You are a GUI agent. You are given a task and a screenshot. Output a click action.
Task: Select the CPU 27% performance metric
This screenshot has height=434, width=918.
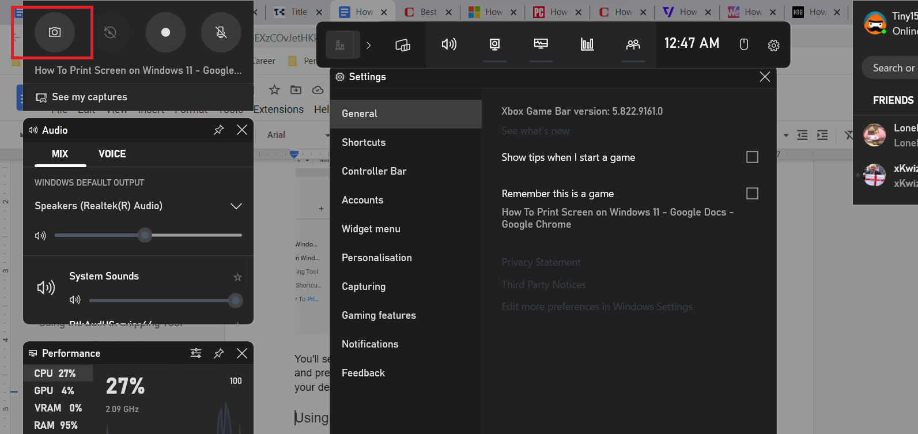click(x=58, y=373)
